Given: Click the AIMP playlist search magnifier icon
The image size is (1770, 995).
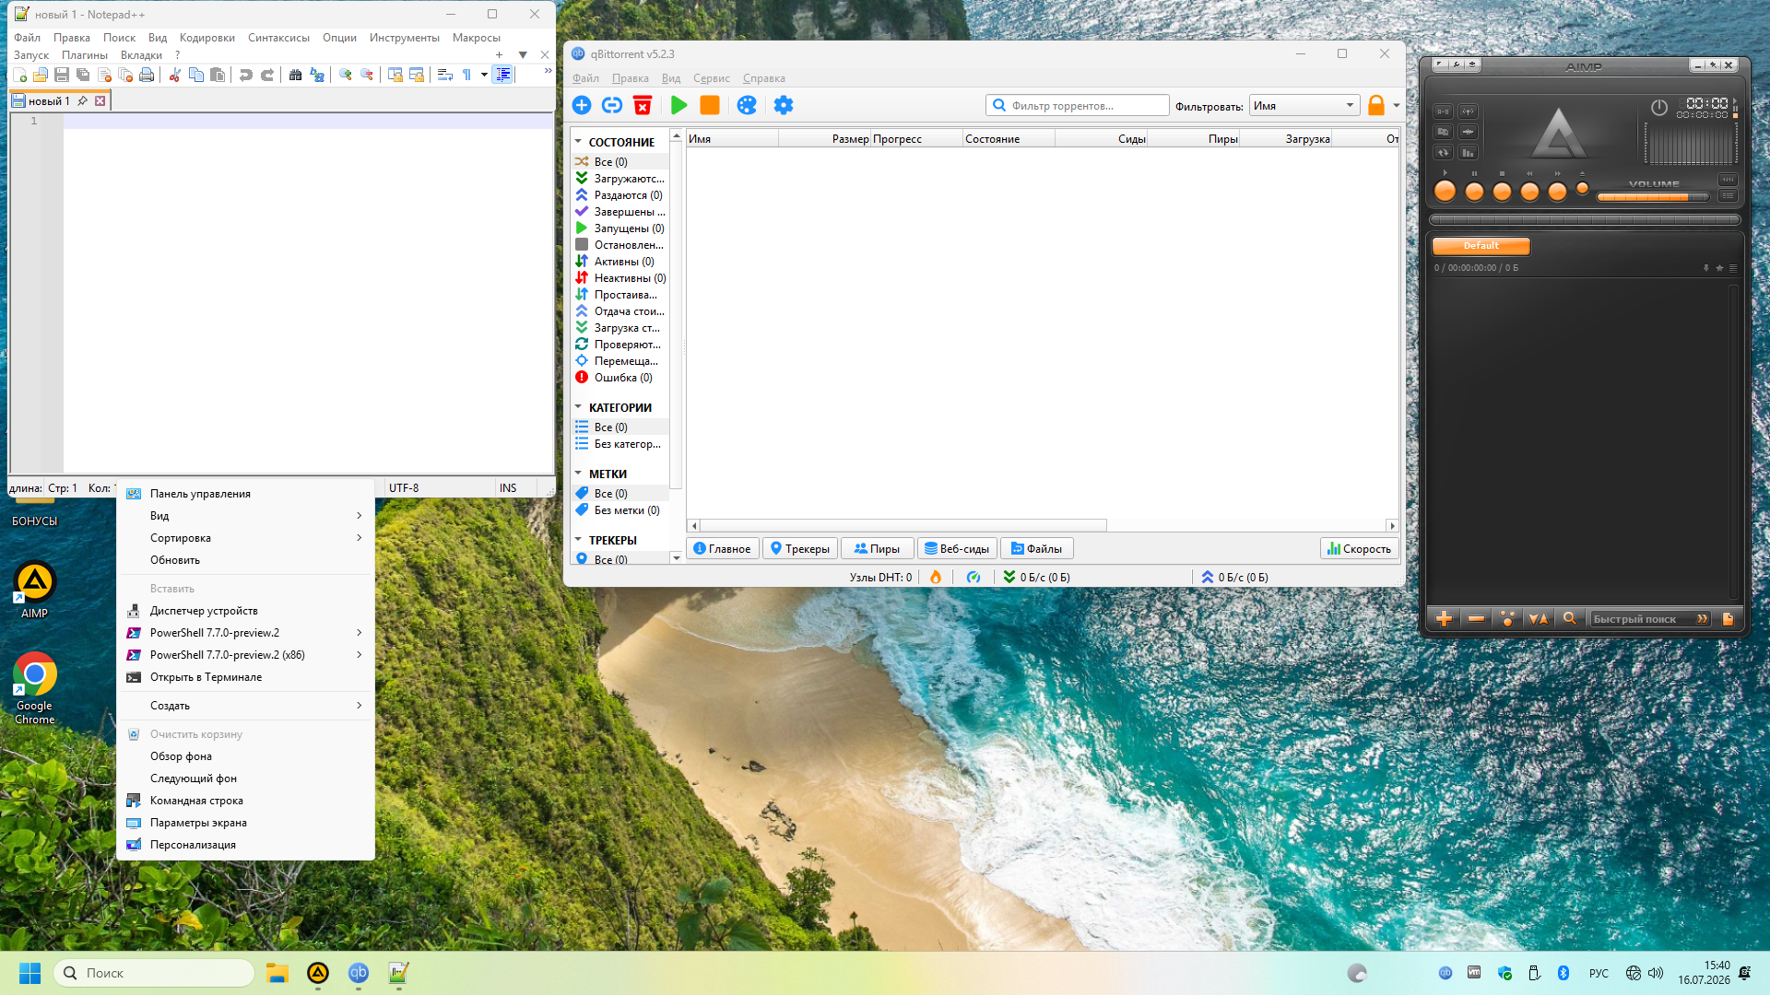Looking at the screenshot, I should 1569,619.
